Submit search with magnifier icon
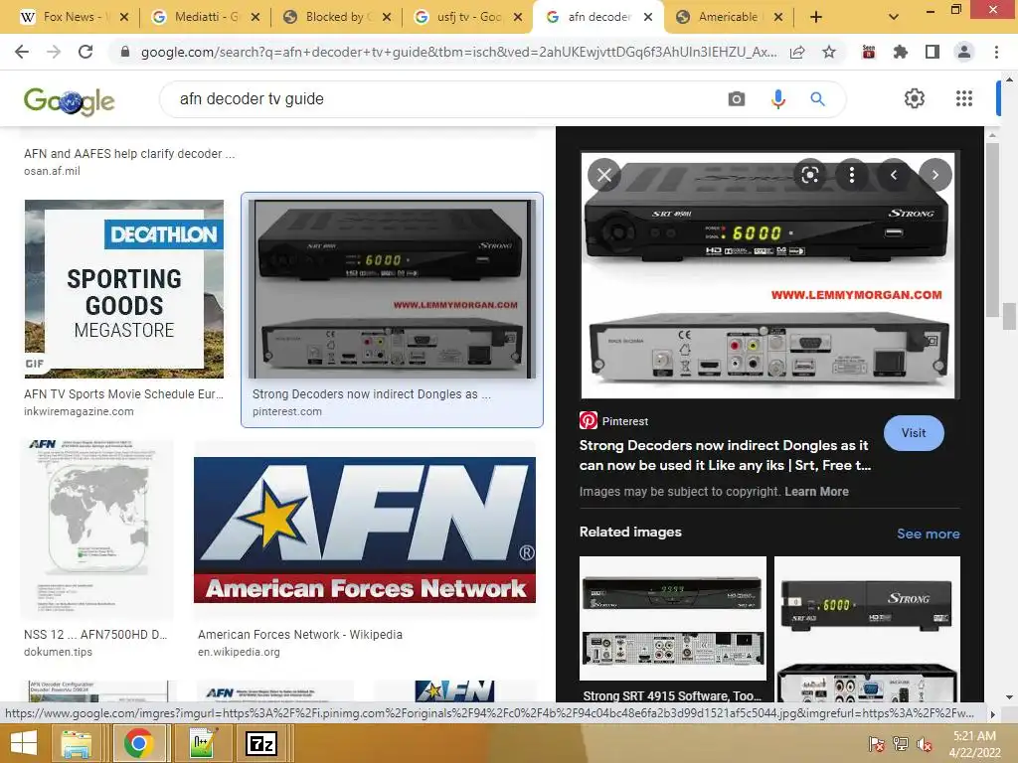 [x=817, y=99]
